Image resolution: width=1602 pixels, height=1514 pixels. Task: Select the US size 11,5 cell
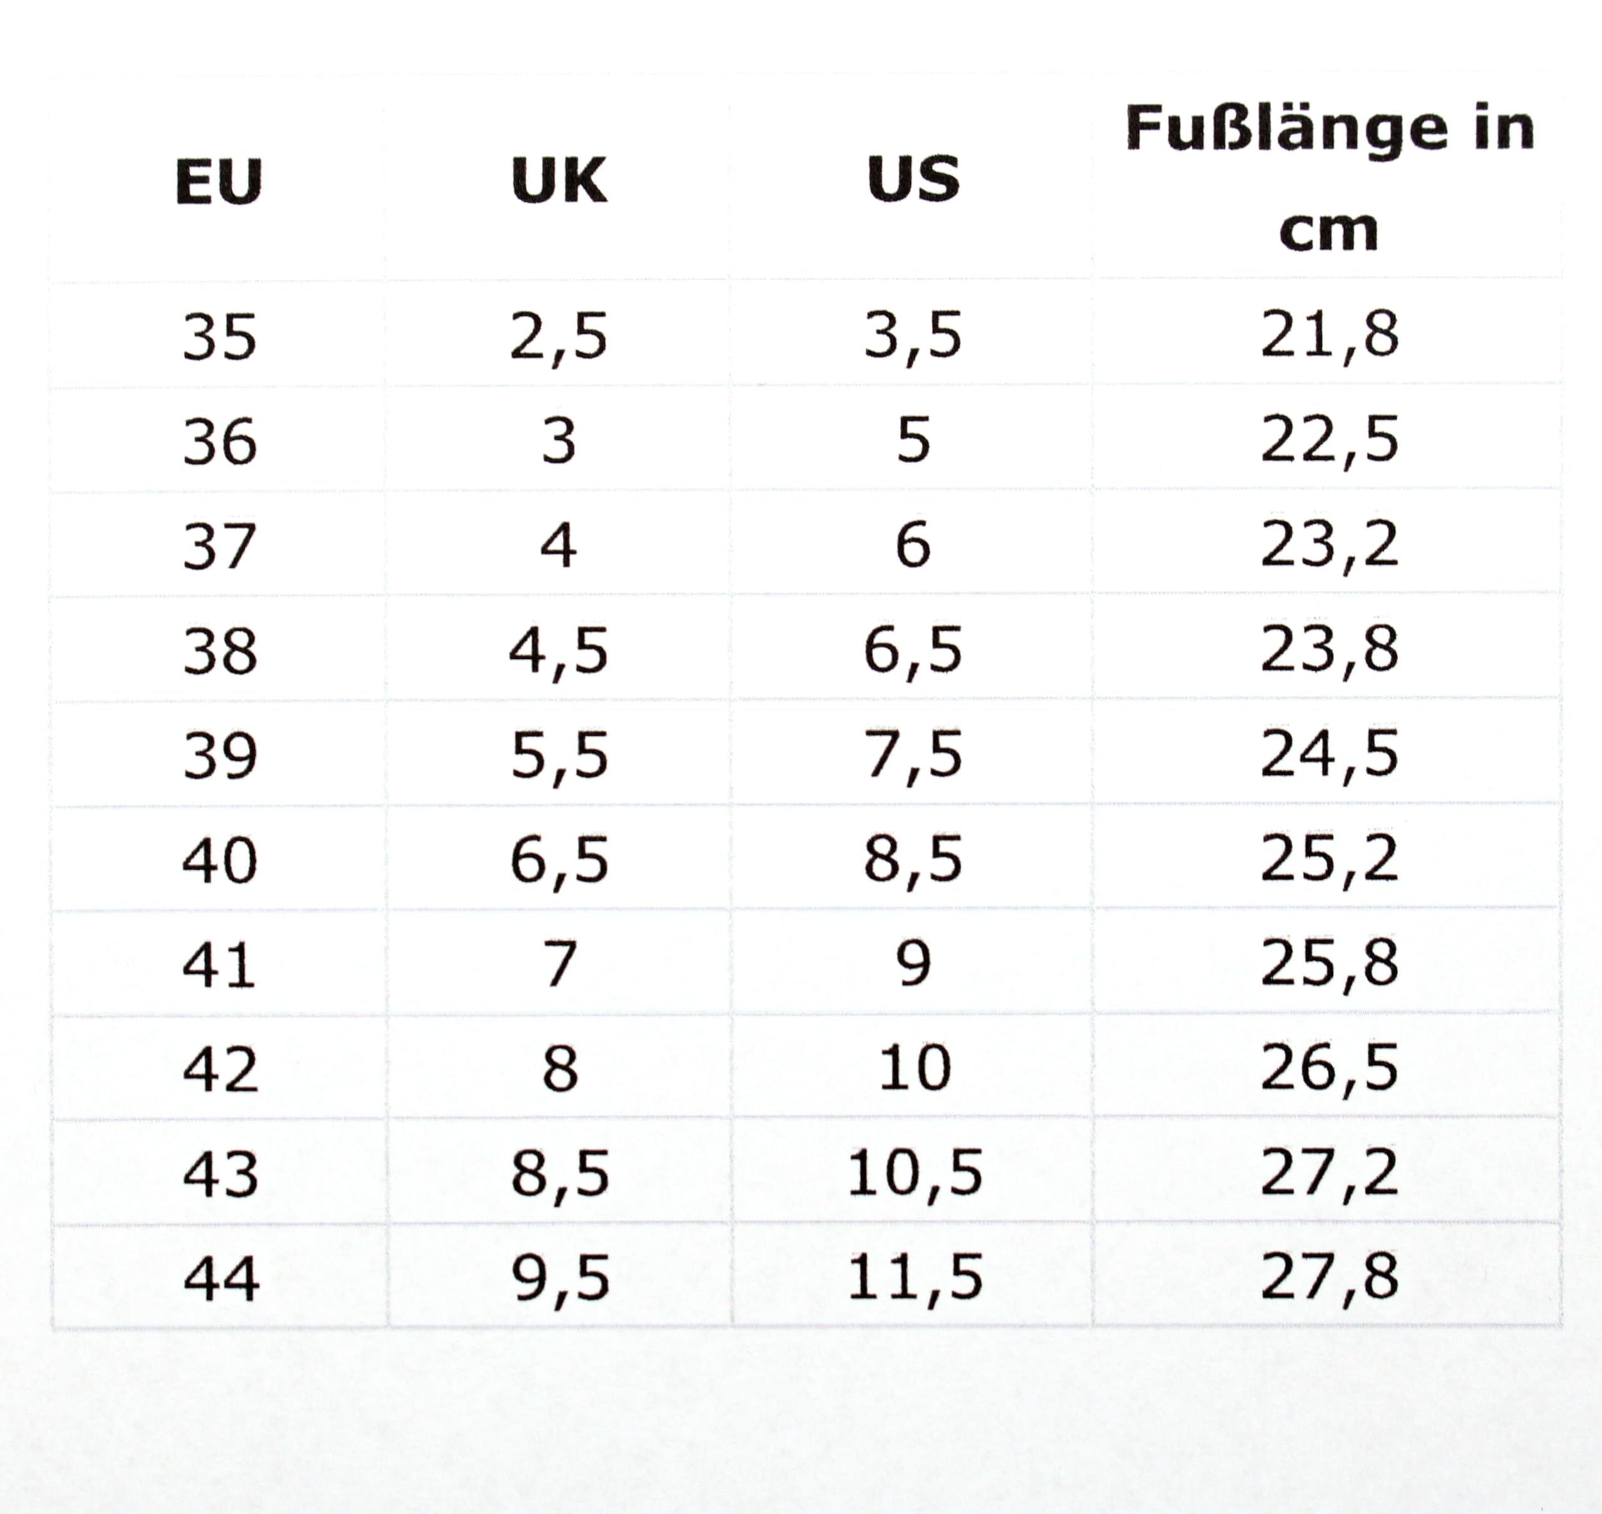pyautogui.click(x=914, y=1278)
